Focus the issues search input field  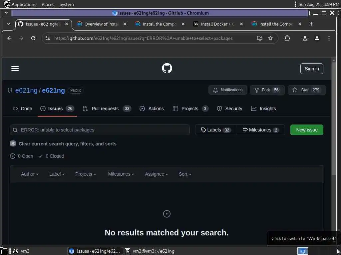click(100, 130)
